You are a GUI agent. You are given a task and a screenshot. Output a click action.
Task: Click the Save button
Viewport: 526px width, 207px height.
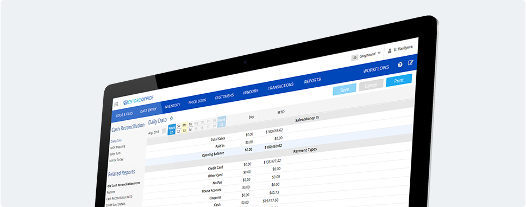click(x=345, y=89)
